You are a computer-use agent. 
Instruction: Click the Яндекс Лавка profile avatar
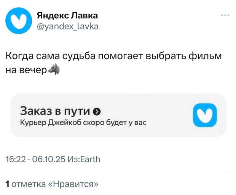(19, 21)
